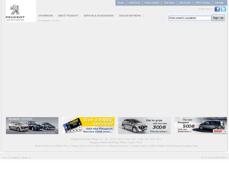Open Peugeot Used Cars footer link
This screenshot has width=229, height=172.
click(44, 146)
